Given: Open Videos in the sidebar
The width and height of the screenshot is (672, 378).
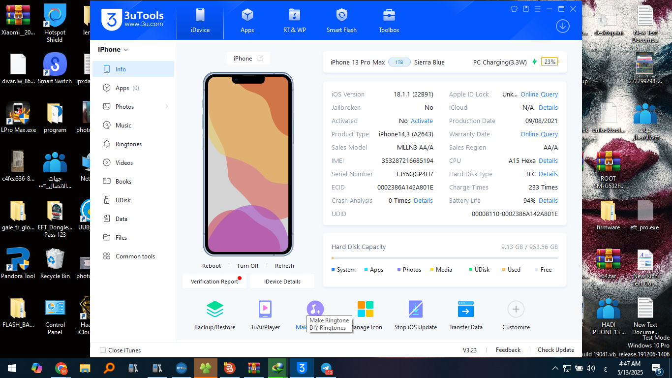Looking at the screenshot, I should coord(133,162).
